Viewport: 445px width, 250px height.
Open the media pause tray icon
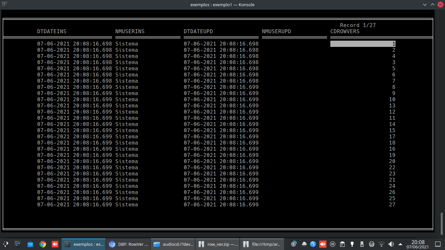[x=333, y=244]
